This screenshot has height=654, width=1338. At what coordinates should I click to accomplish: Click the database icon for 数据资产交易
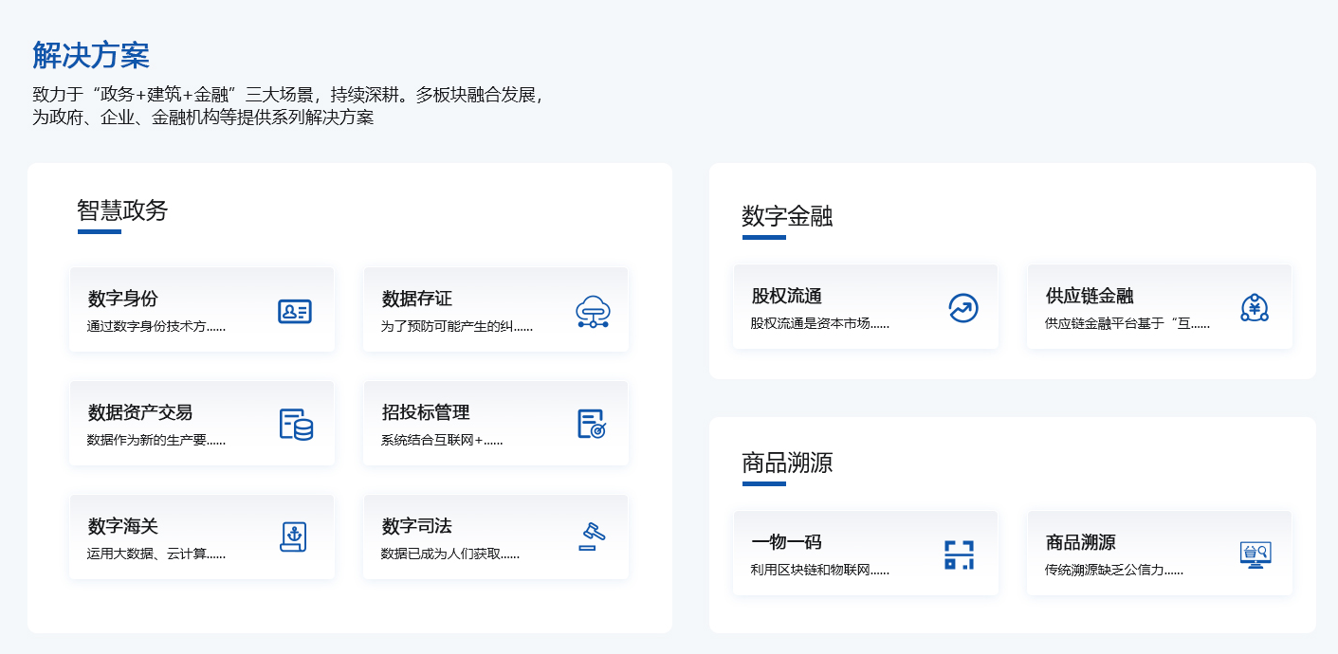(x=296, y=424)
